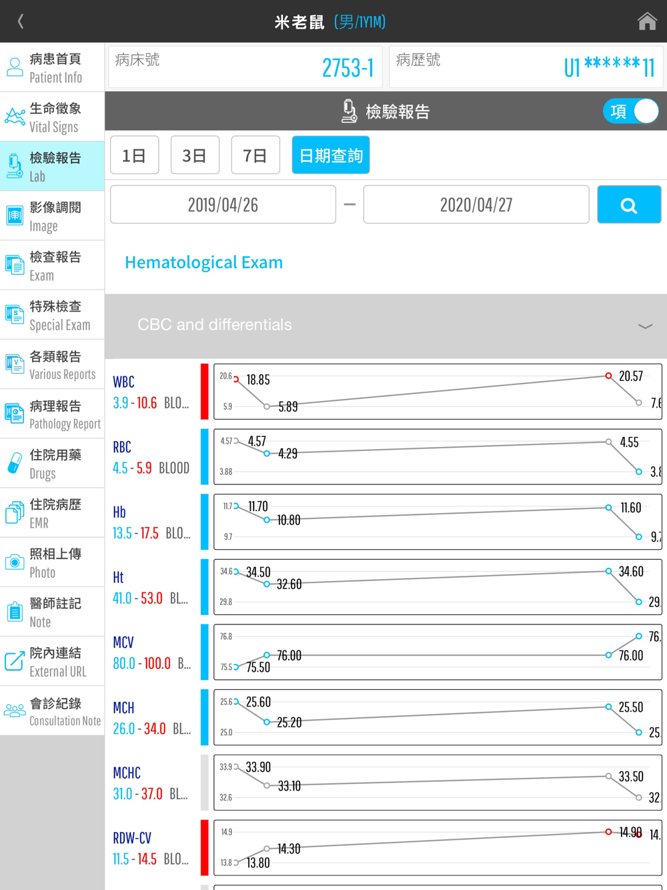Toggle the 項 switch
The height and width of the screenshot is (890, 667).
(630, 111)
